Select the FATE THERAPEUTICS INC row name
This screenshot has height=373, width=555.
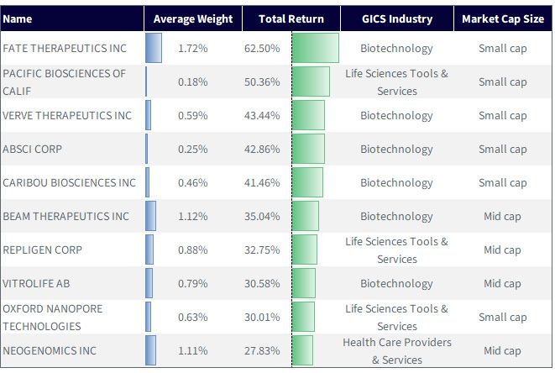pyautogui.click(x=65, y=48)
